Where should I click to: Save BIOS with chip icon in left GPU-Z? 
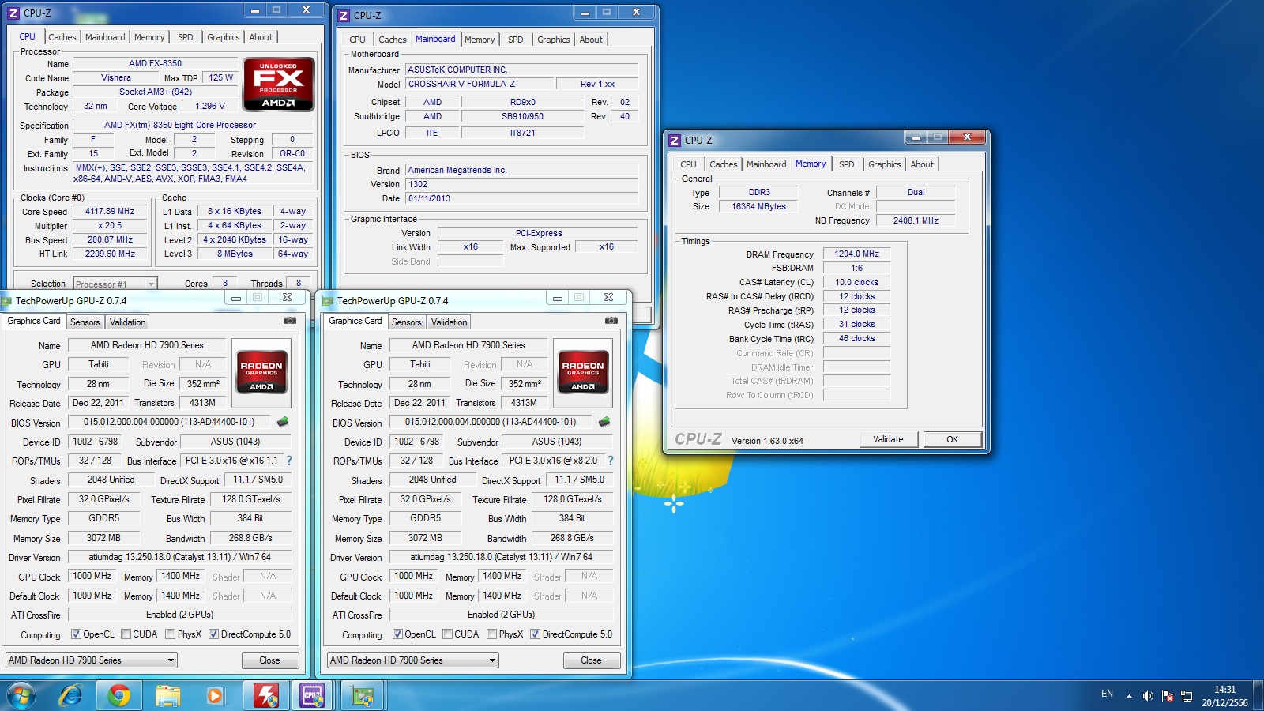coord(283,422)
